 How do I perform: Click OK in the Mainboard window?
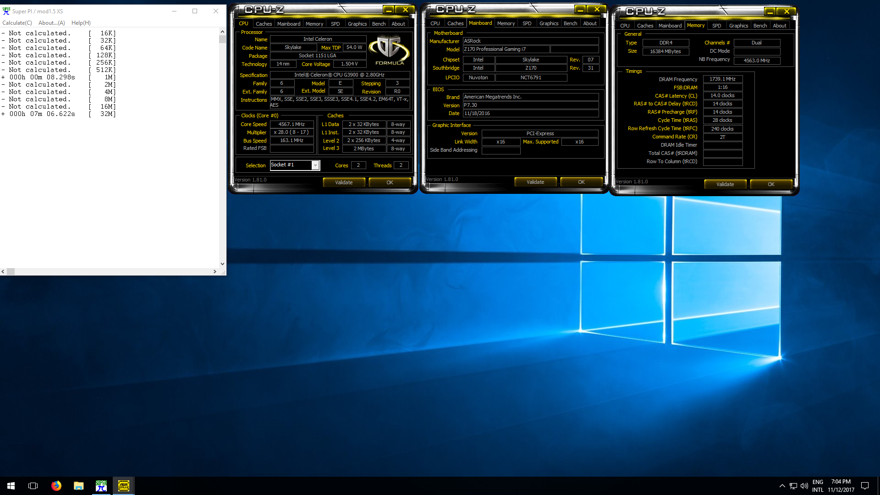click(x=581, y=182)
